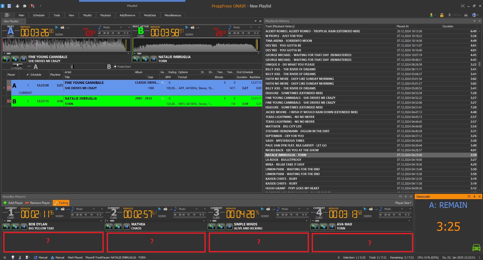
Task: Switch to the MetaData ribbon tab
Action: point(150,15)
